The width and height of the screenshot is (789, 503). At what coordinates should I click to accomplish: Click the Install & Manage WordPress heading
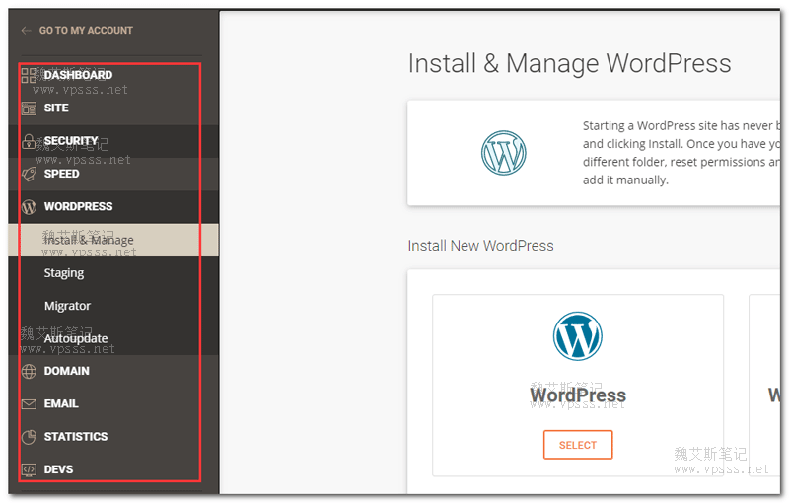[x=569, y=63]
